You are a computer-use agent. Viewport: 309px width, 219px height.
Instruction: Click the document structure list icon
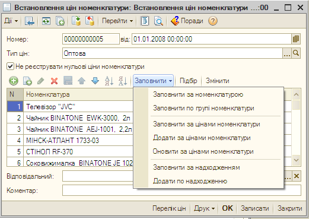point(145,21)
